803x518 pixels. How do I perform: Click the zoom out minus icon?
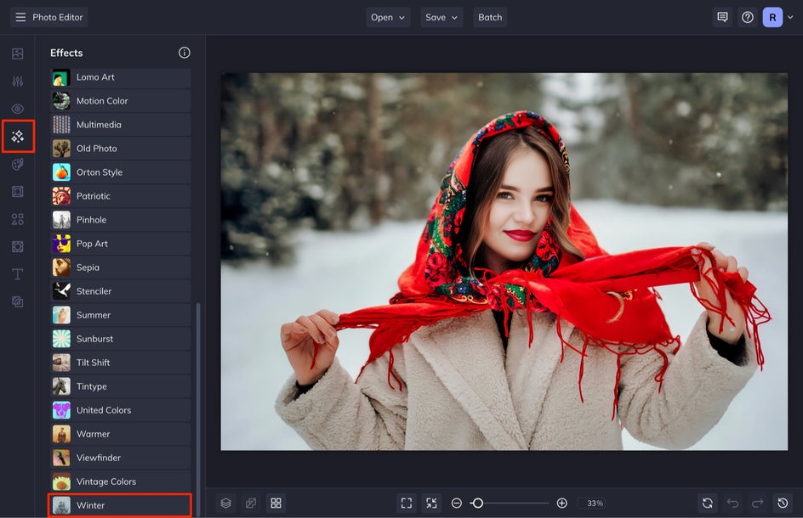click(x=456, y=504)
